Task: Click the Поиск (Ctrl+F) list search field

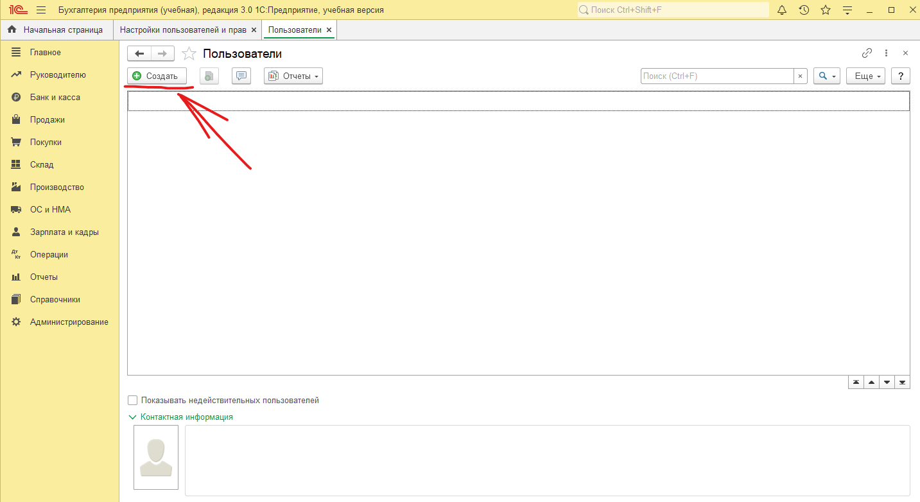Action: point(717,76)
